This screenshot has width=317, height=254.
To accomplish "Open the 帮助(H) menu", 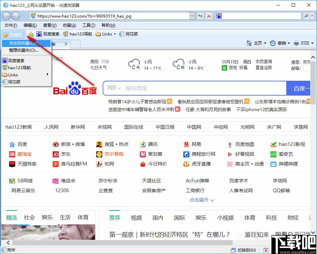I will pyautogui.click(x=108, y=25).
